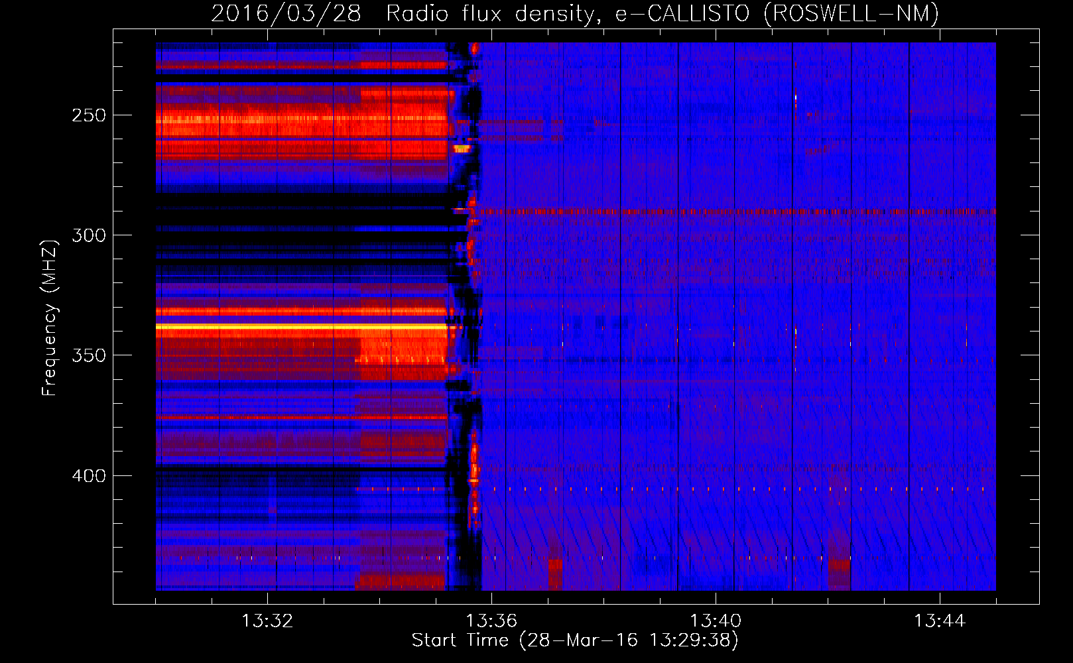This screenshot has height=663, width=1073.
Task: Click the 13:40 time tick label
Action: click(x=716, y=621)
